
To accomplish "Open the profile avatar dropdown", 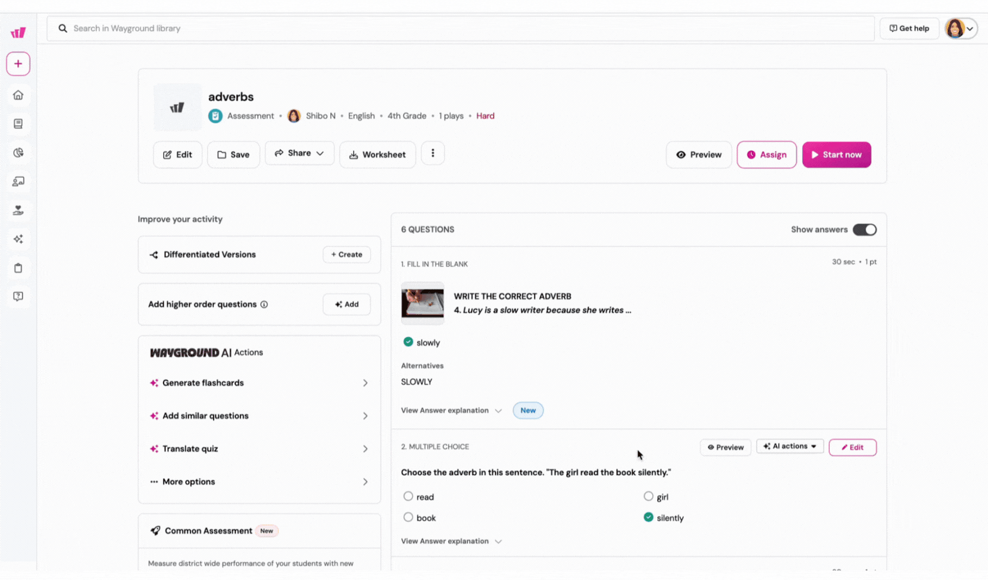I will tap(961, 28).
